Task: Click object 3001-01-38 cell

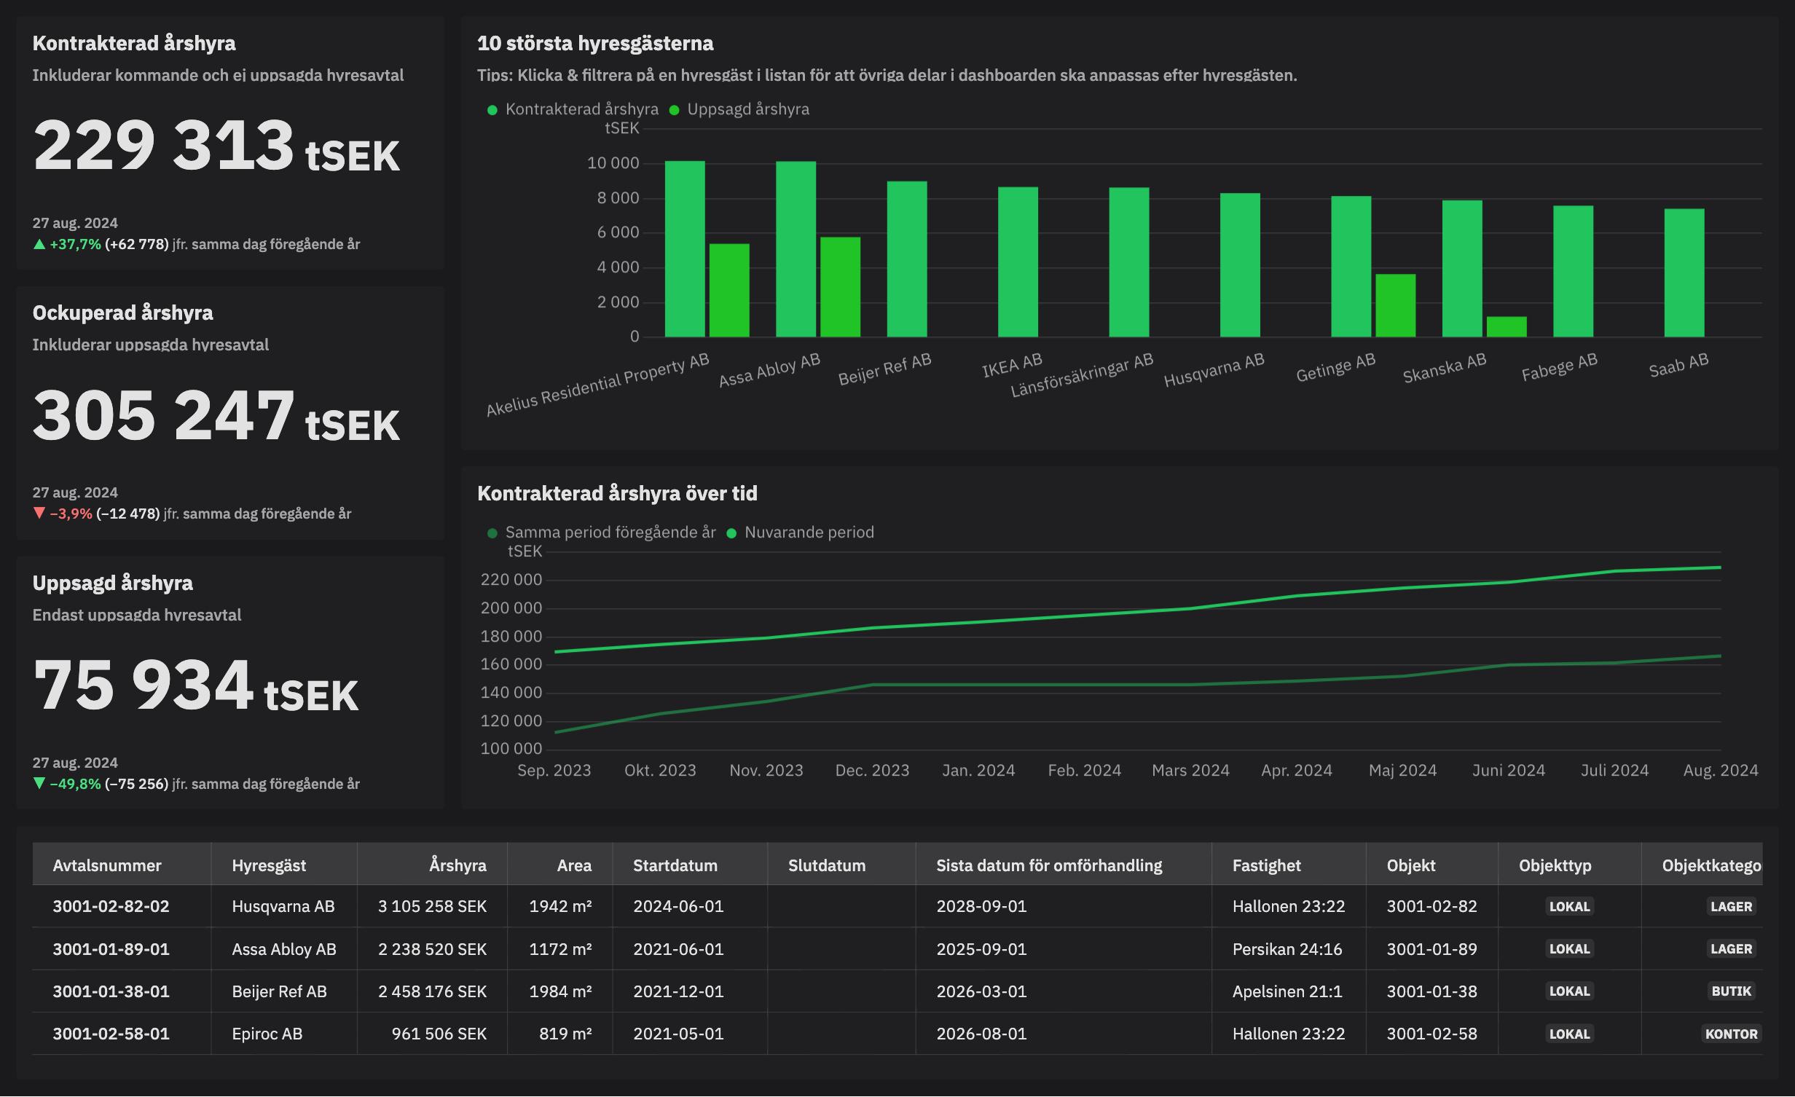Action: pos(1431,991)
